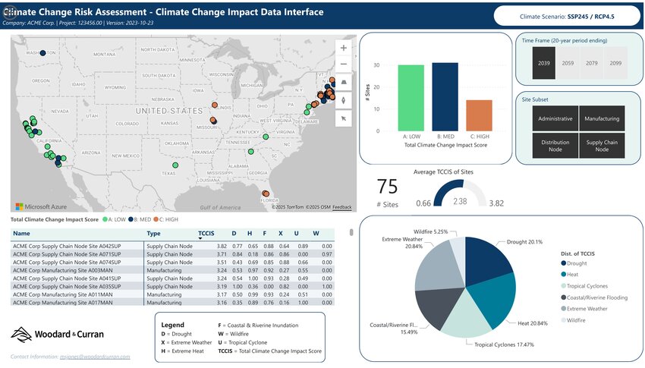
Task: Click the contact email link at bottom left
Action: coord(95,357)
